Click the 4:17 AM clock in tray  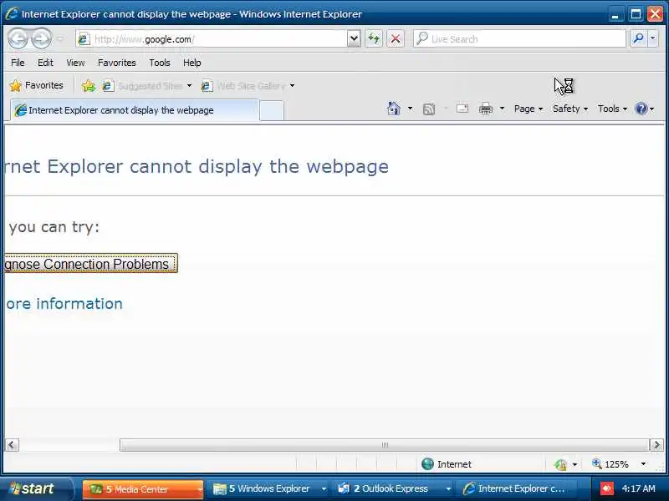(x=638, y=488)
